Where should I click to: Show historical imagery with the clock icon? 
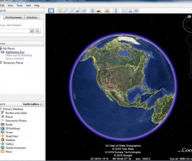(x=92, y=11)
